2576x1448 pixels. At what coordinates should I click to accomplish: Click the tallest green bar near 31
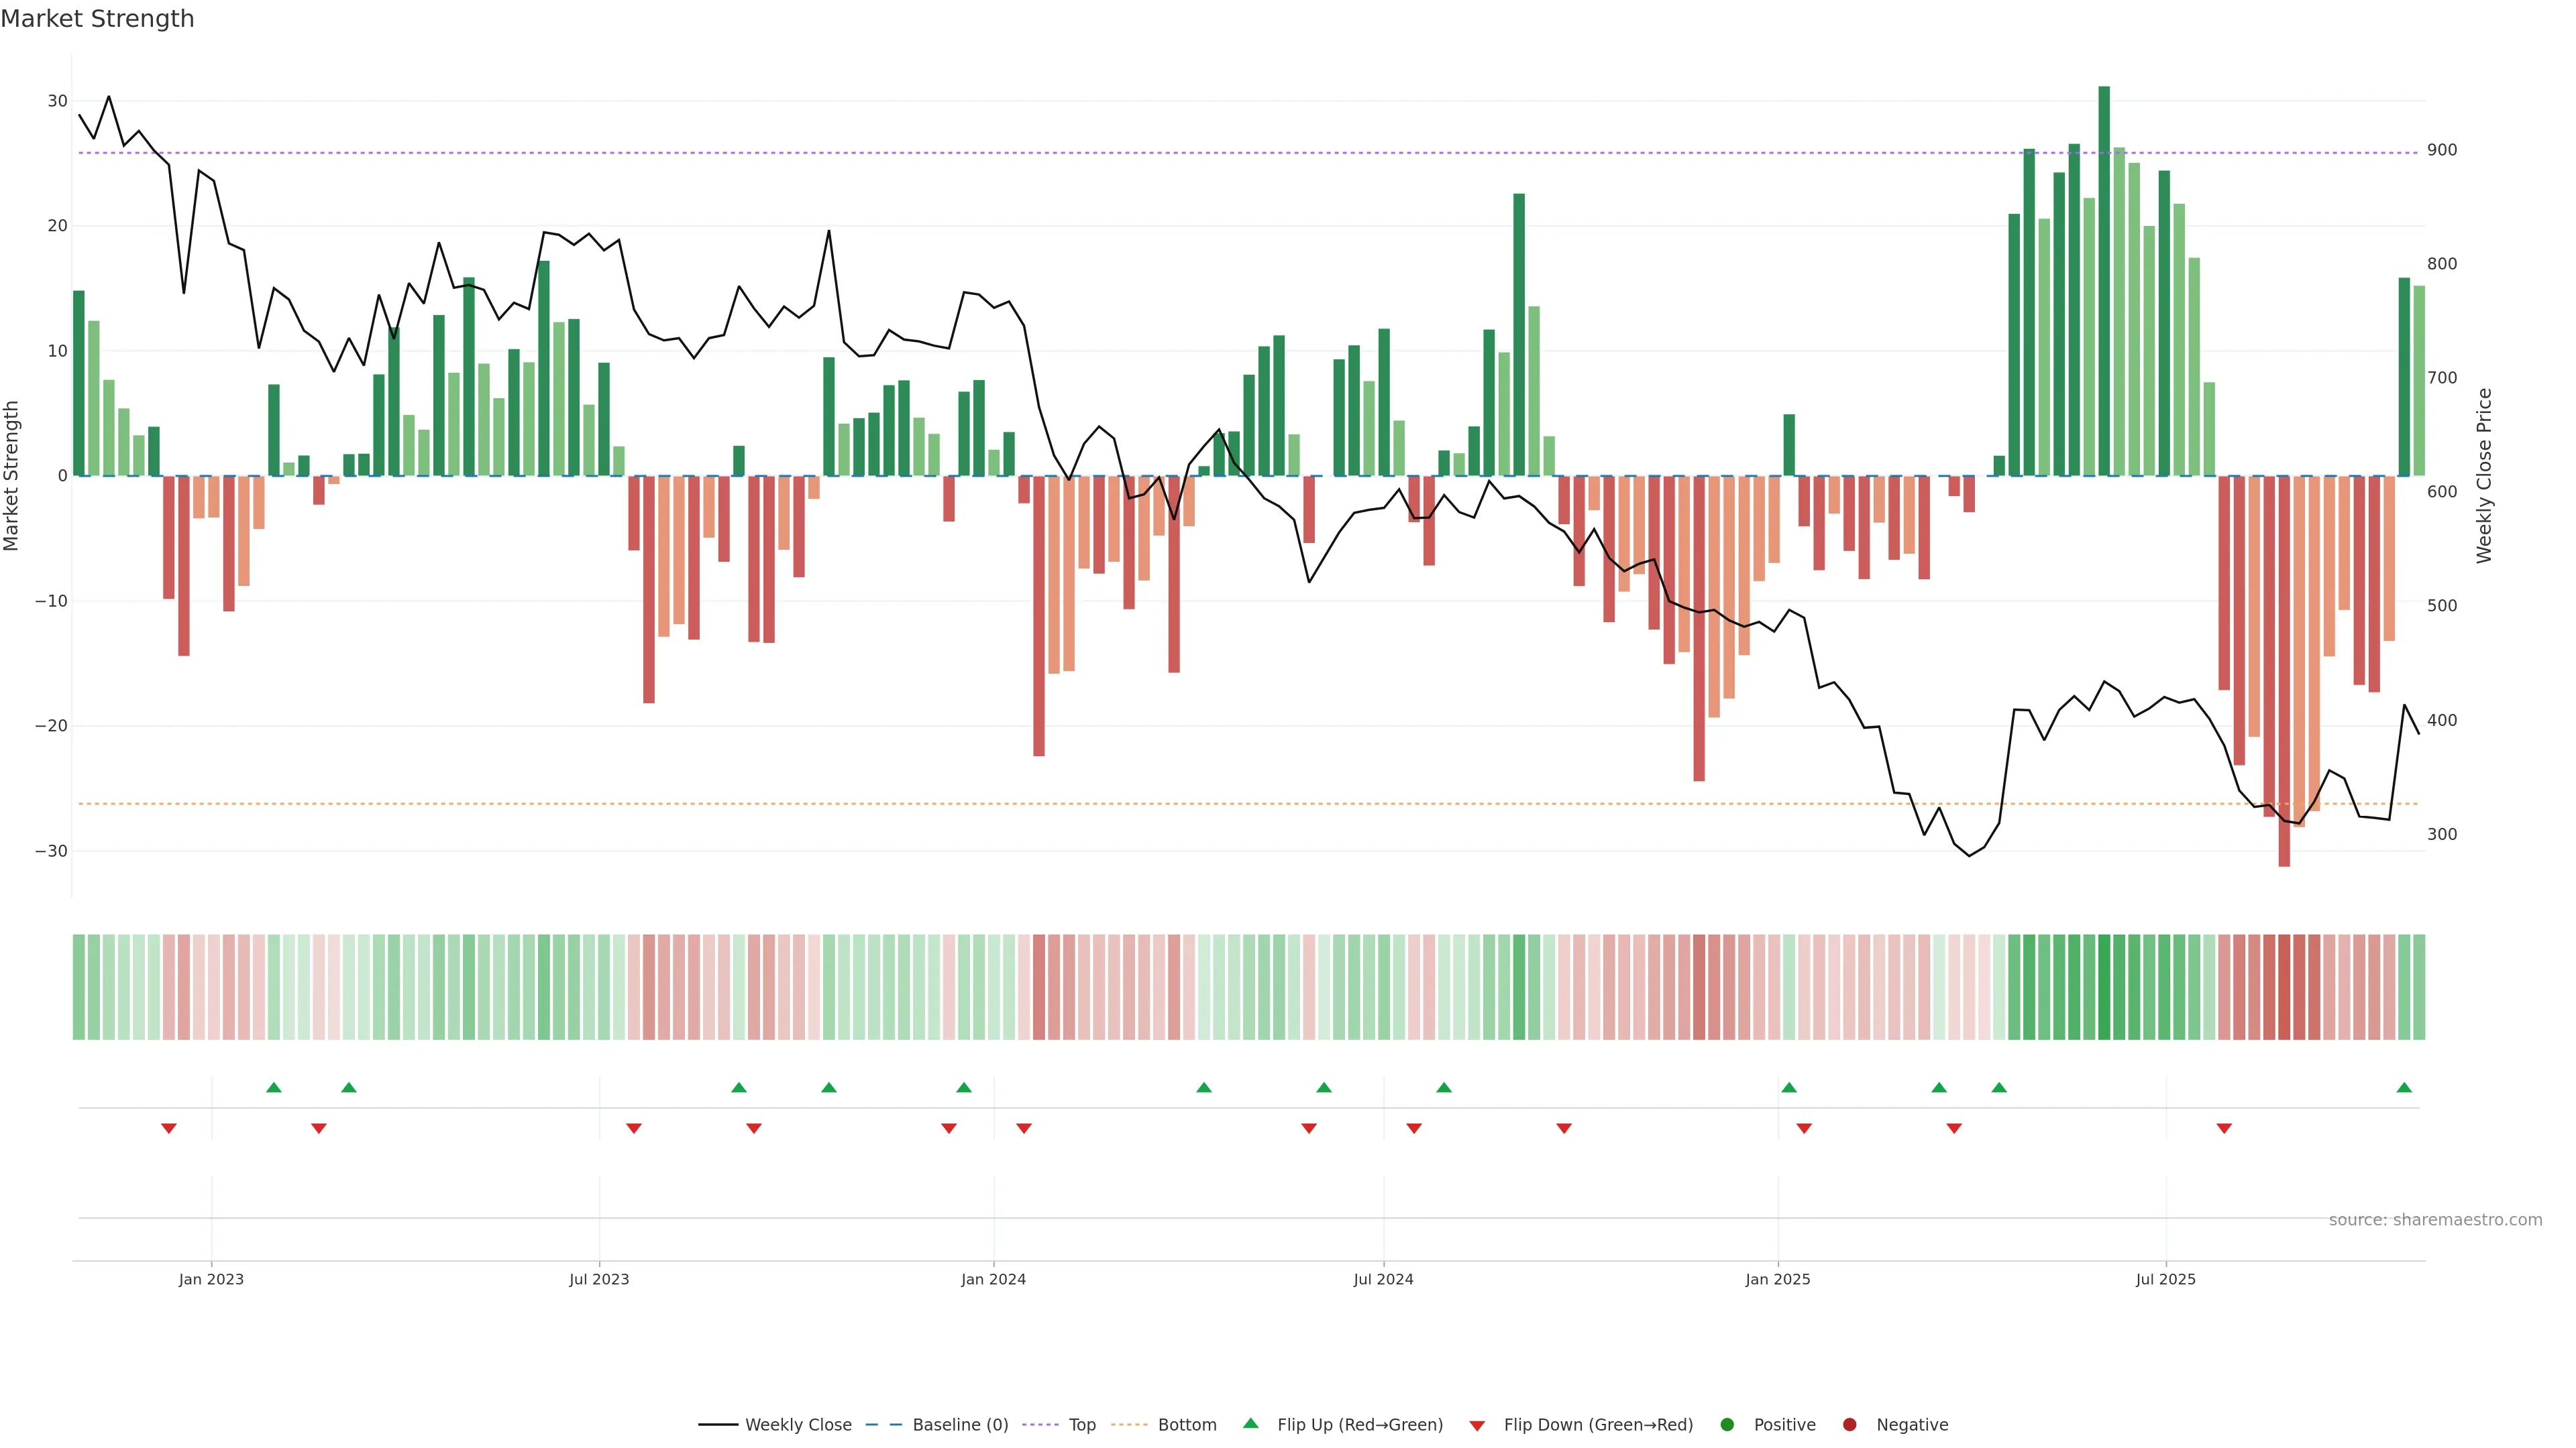2104,280
